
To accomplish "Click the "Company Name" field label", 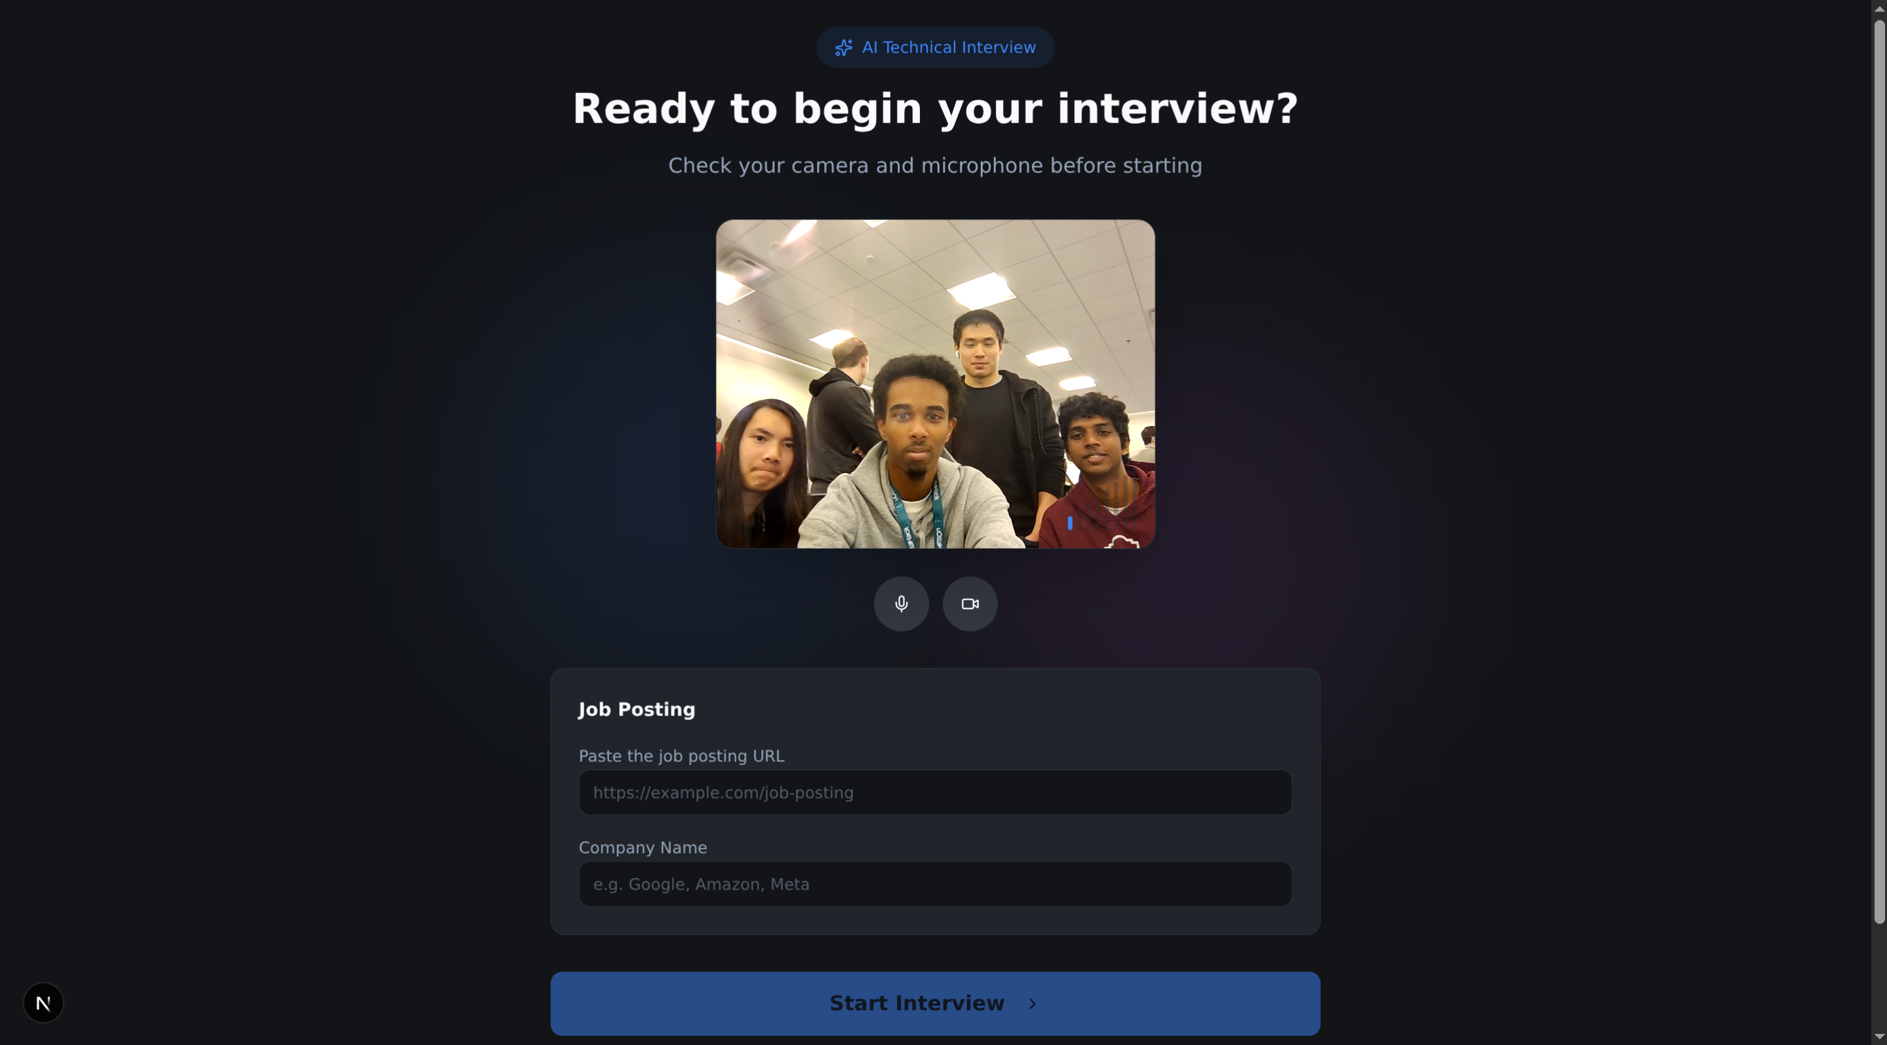I will click(643, 847).
